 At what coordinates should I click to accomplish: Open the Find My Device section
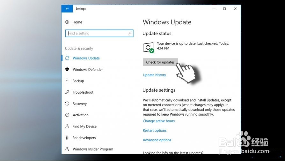click(84, 126)
